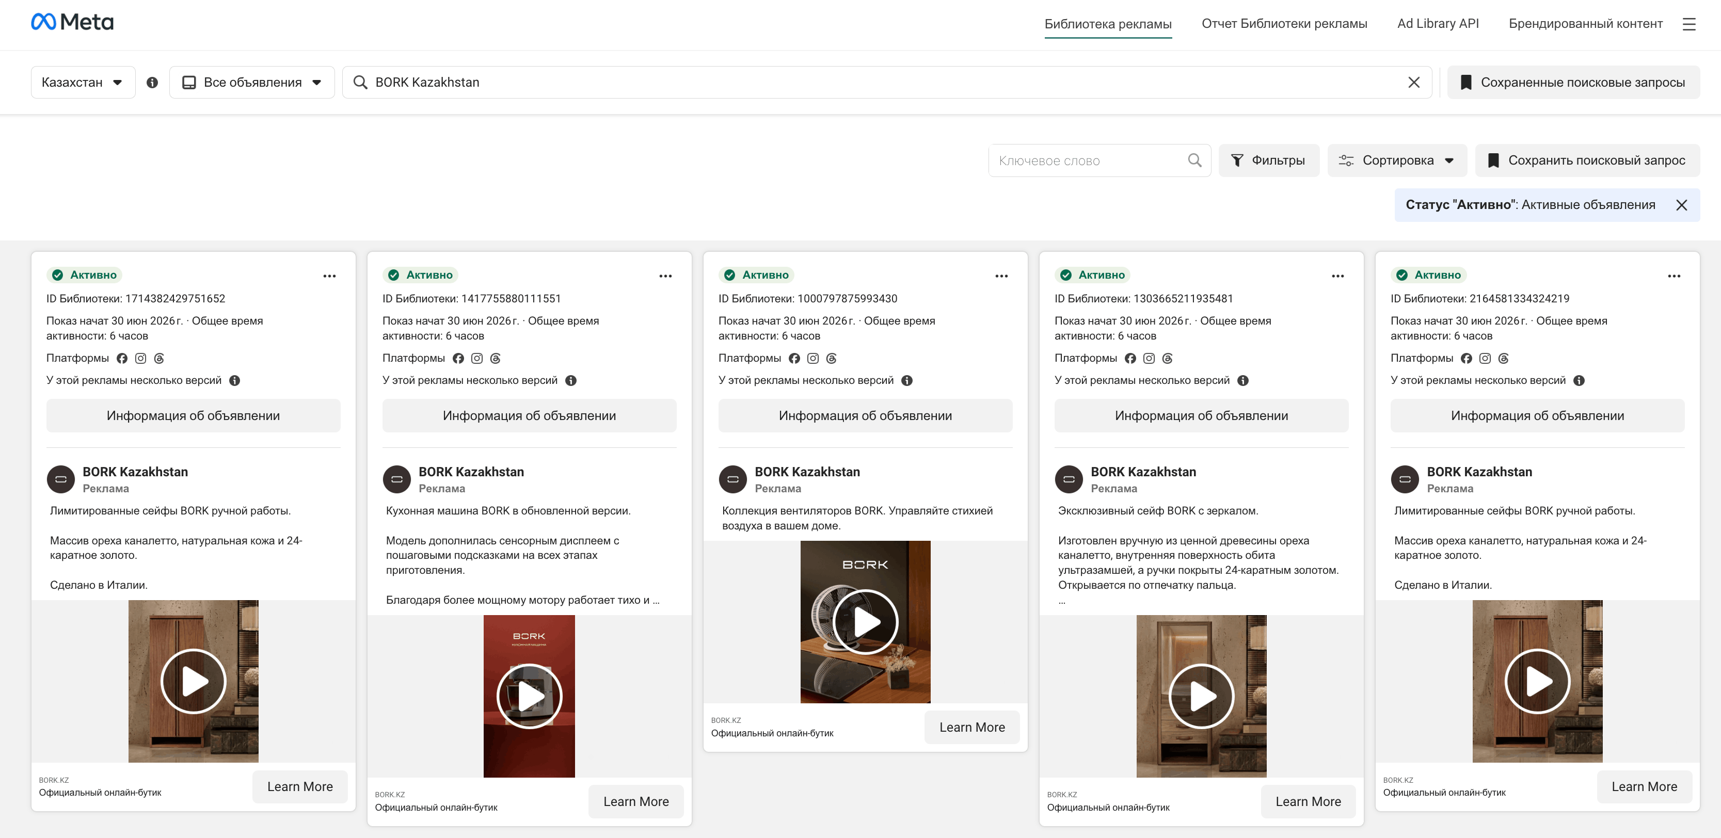Click Learn More on ad 1714382429751652
The image size is (1721, 838).
300,786
